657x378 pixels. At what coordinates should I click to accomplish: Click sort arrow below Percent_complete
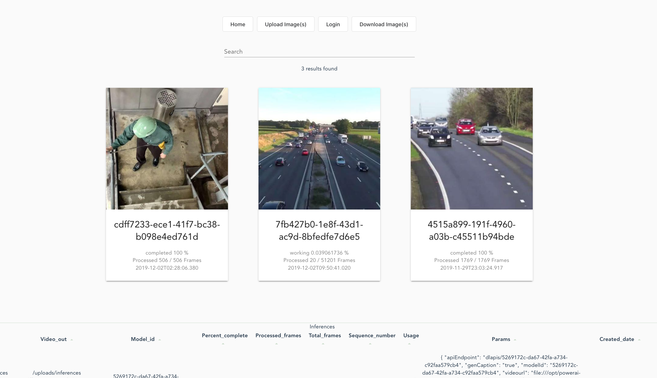(x=223, y=344)
